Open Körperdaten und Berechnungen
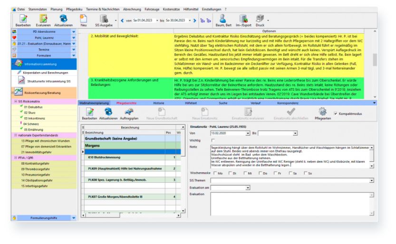Image resolution: width=396 pixels, height=244 pixels. 46,73
